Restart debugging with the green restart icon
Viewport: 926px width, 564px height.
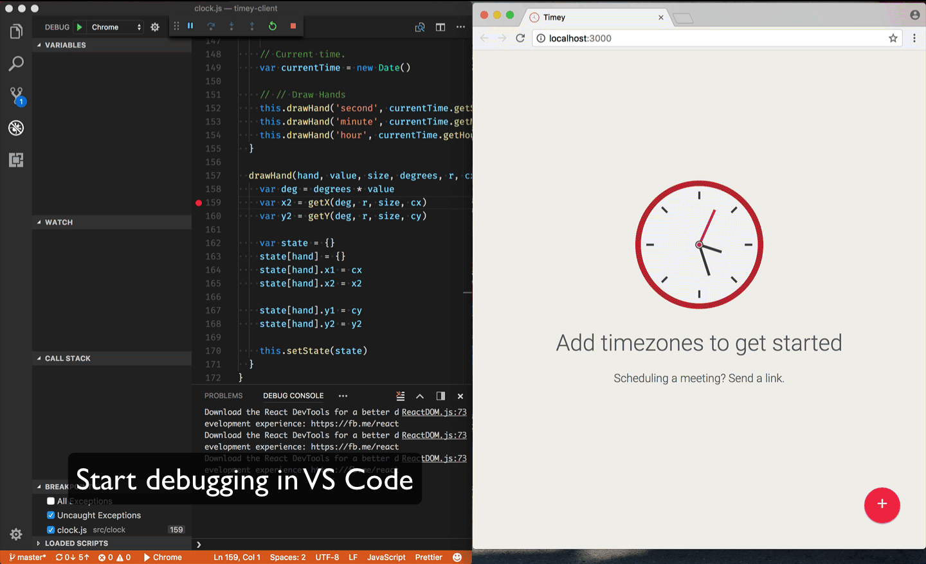[x=272, y=27]
